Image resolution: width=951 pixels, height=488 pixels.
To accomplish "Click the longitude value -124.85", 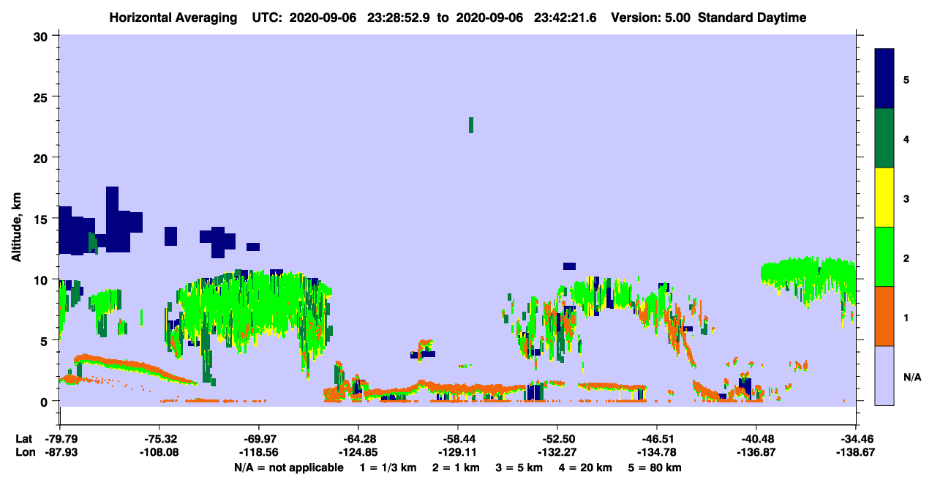I will point(358,452).
